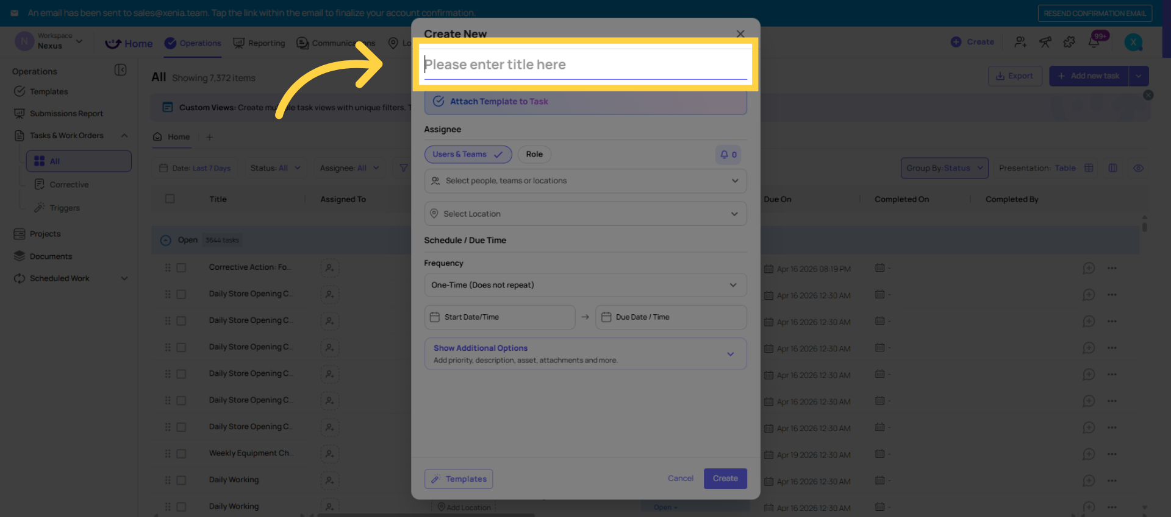Open the Communications tab
This screenshot has width=1171, height=517.
point(335,43)
